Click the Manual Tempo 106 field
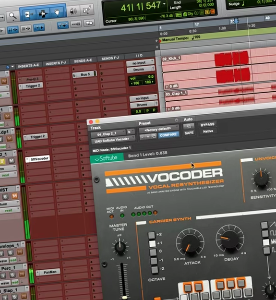Viewport: 276px width, 300px height. (x=181, y=38)
